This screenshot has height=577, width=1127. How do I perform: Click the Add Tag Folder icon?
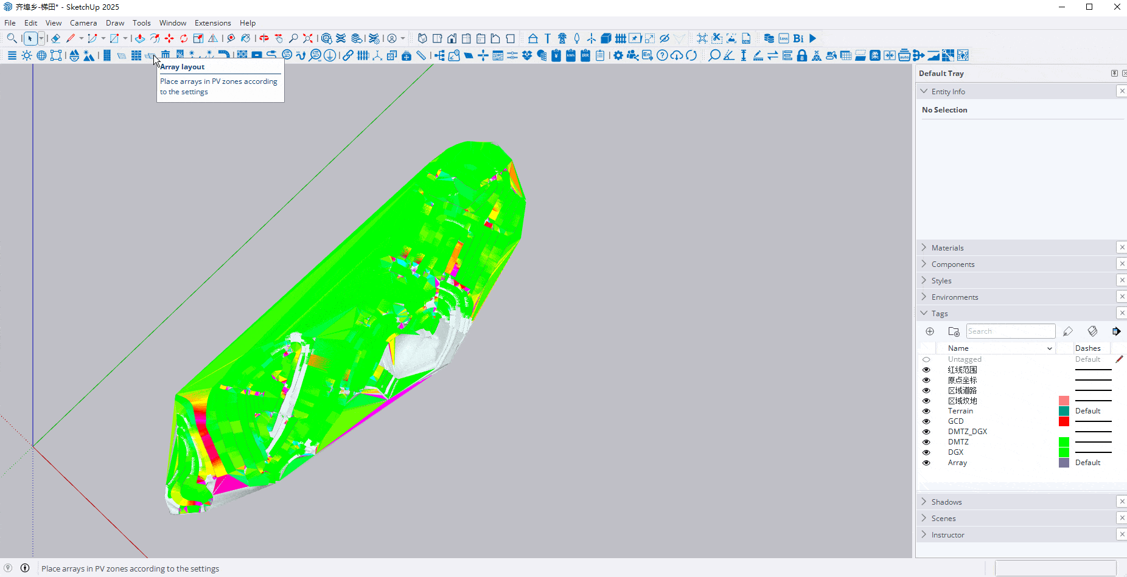(x=954, y=331)
